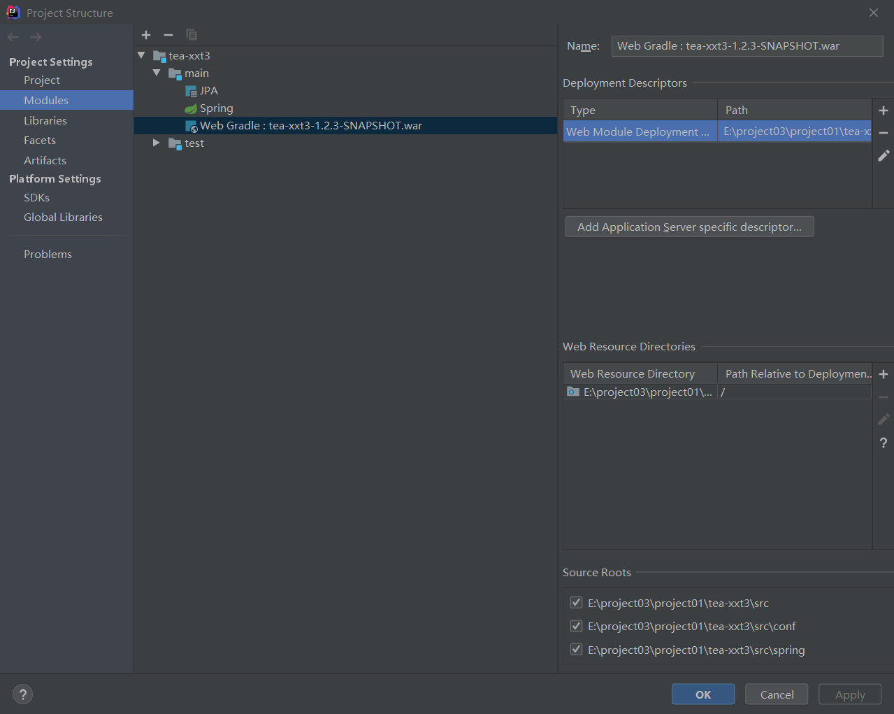894x714 pixels.
Task: Collapse the main module node
Action: click(x=157, y=73)
